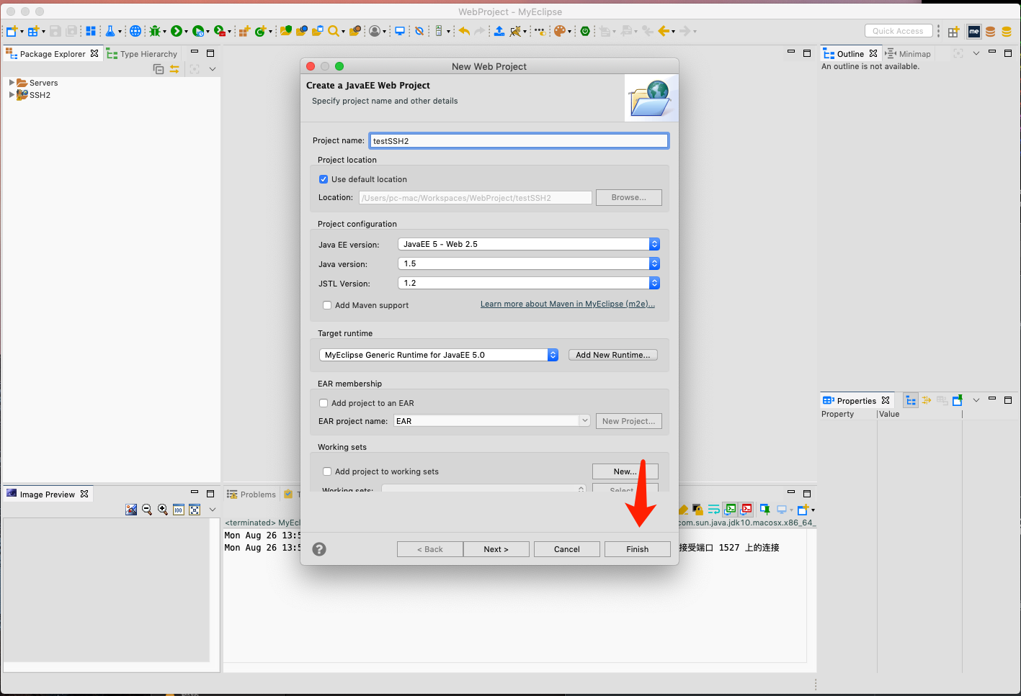Image resolution: width=1021 pixels, height=696 pixels.
Task: Click the Quick Access search box
Action: click(x=899, y=31)
